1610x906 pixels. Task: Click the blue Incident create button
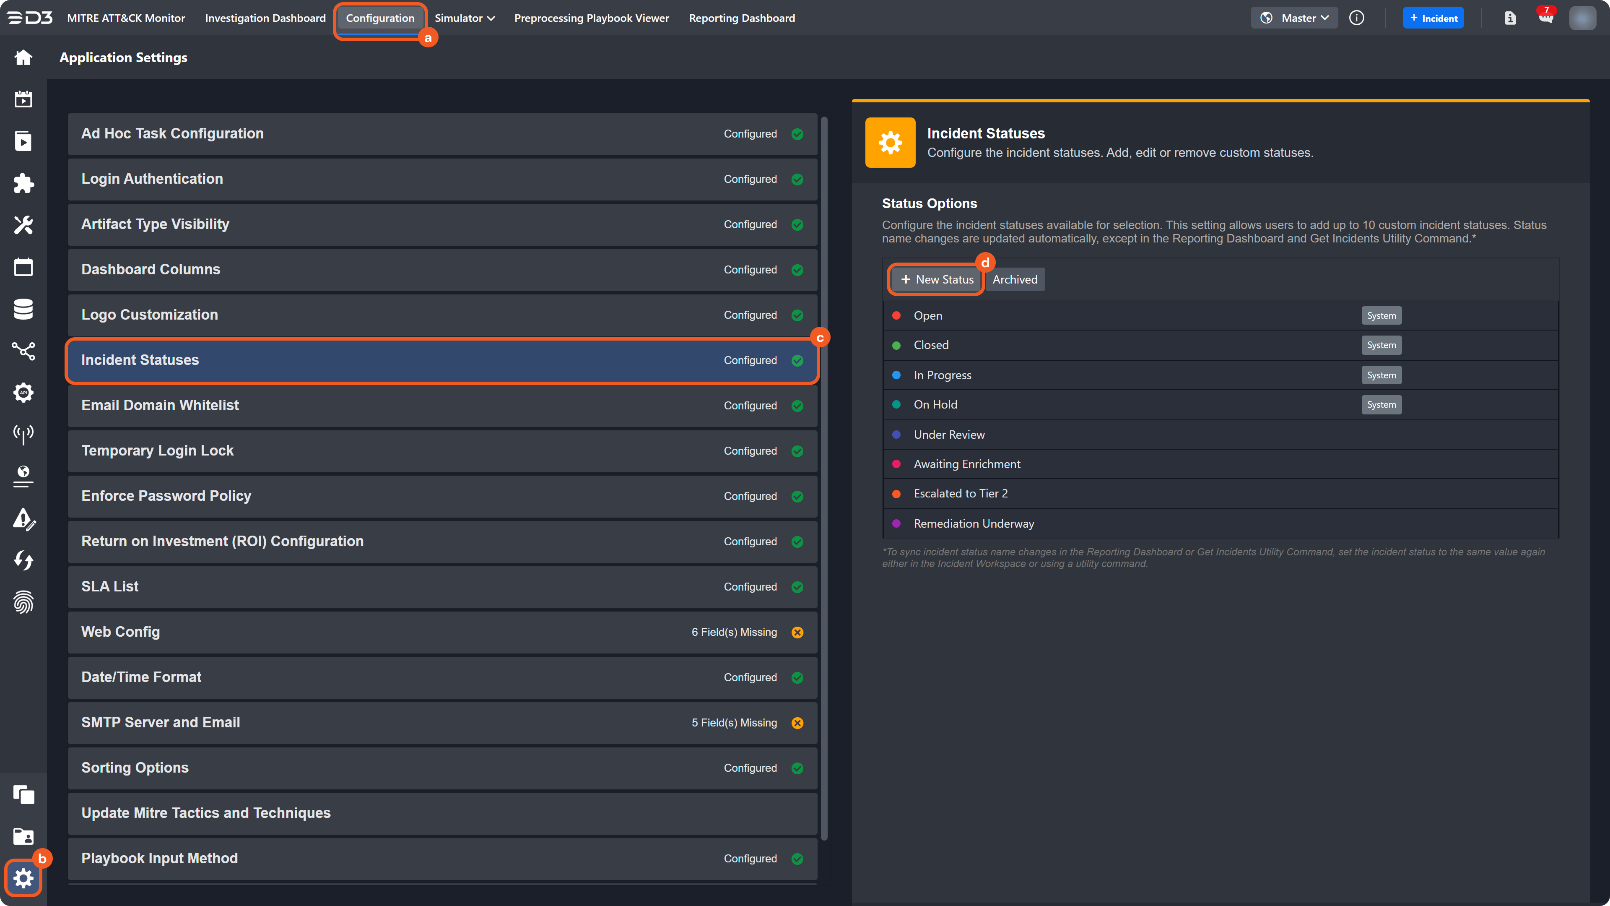point(1433,18)
